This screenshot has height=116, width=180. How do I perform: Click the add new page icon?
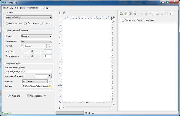coord(121,14)
